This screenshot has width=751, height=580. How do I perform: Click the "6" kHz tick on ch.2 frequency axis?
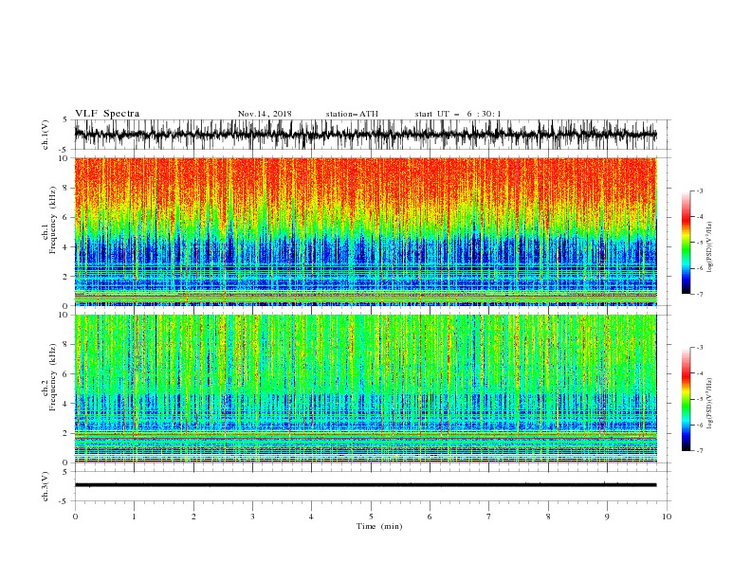(x=66, y=374)
